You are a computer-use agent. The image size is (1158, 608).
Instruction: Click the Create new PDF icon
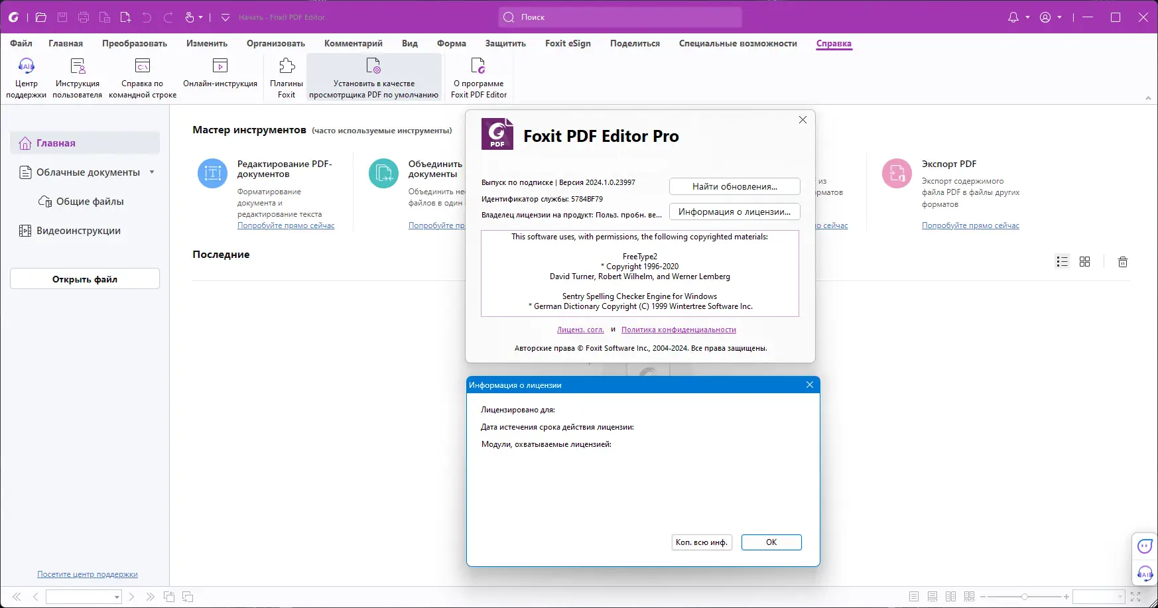click(126, 17)
